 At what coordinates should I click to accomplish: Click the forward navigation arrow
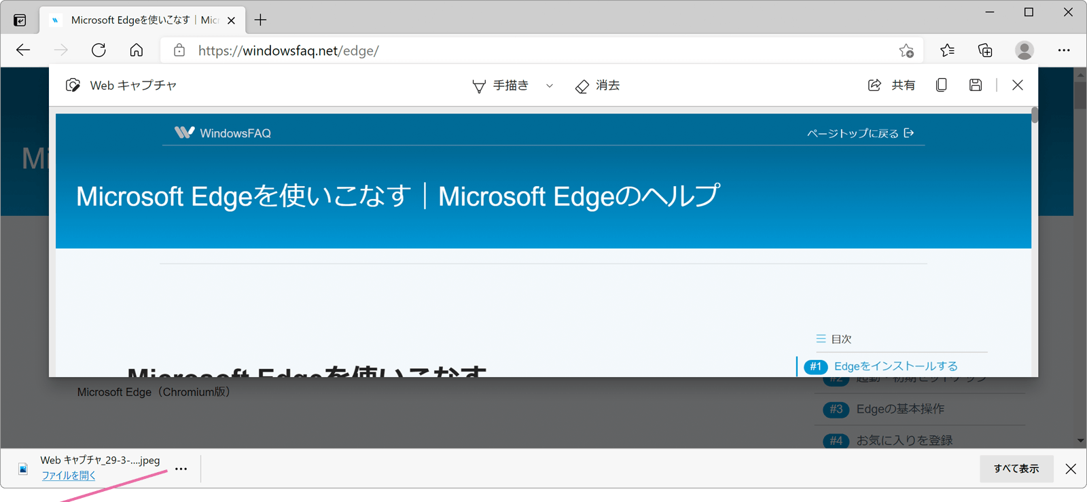tap(61, 50)
